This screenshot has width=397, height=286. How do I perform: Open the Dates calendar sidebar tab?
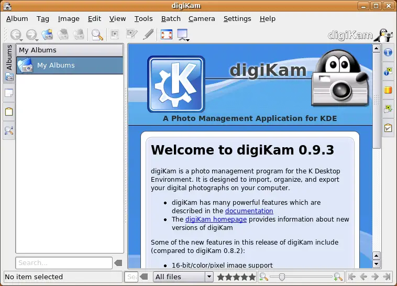9,93
